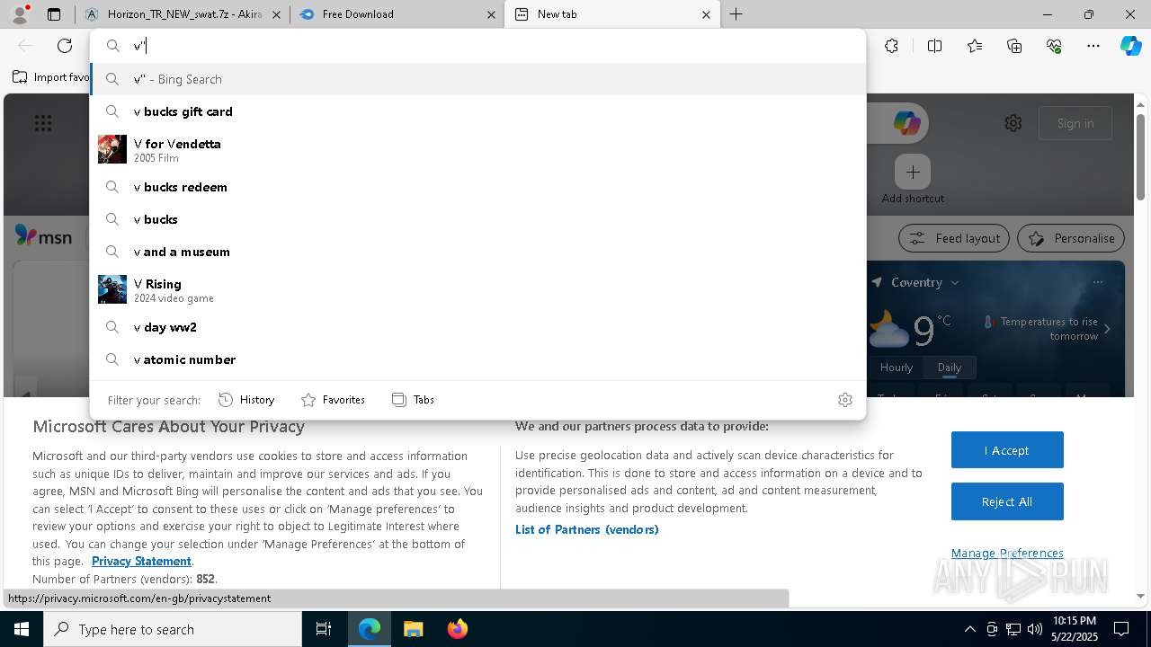The image size is (1151, 647).
Task: Choose the V for Vendetta film suggestion
Action: (477, 149)
